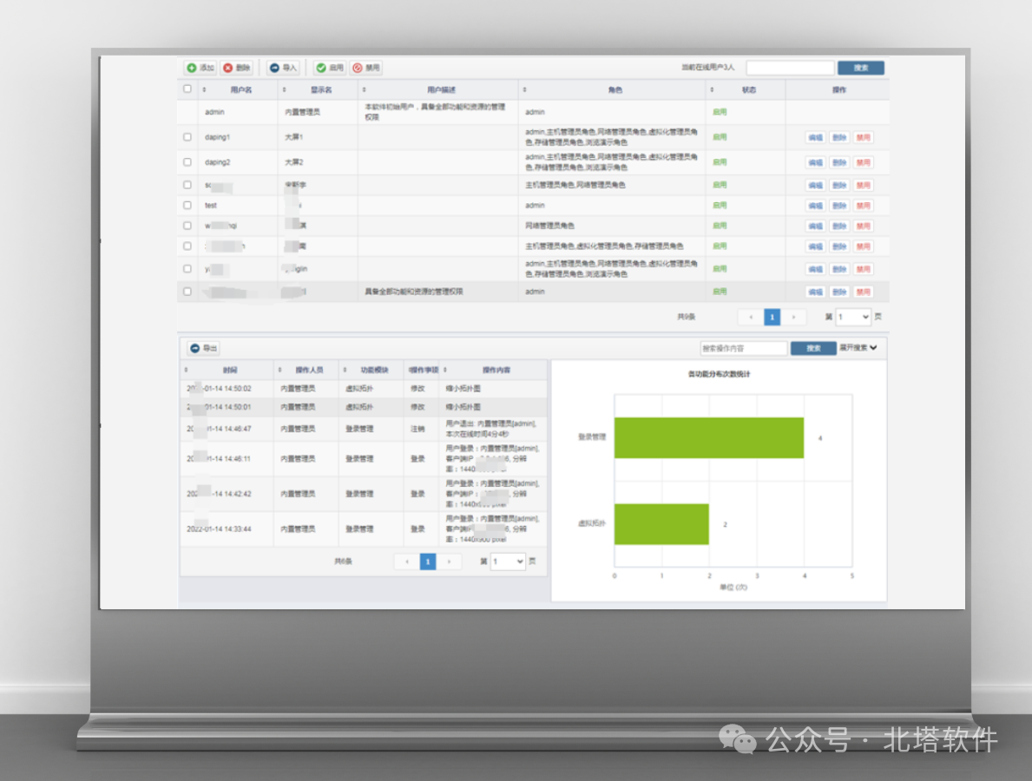The height and width of the screenshot is (781, 1032).
Task: Check the box for user daping1
Action: coord(187,137)
